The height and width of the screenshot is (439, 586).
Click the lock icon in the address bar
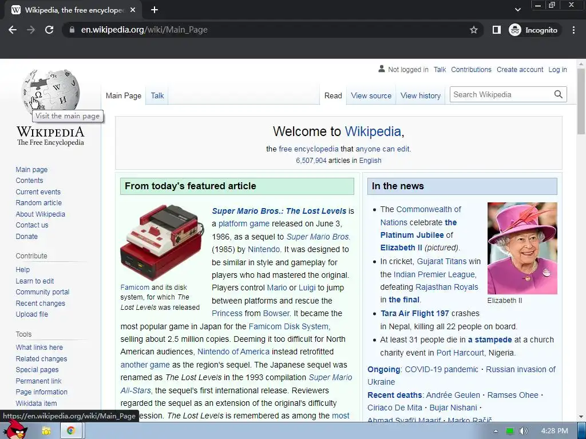pos(72,30)
